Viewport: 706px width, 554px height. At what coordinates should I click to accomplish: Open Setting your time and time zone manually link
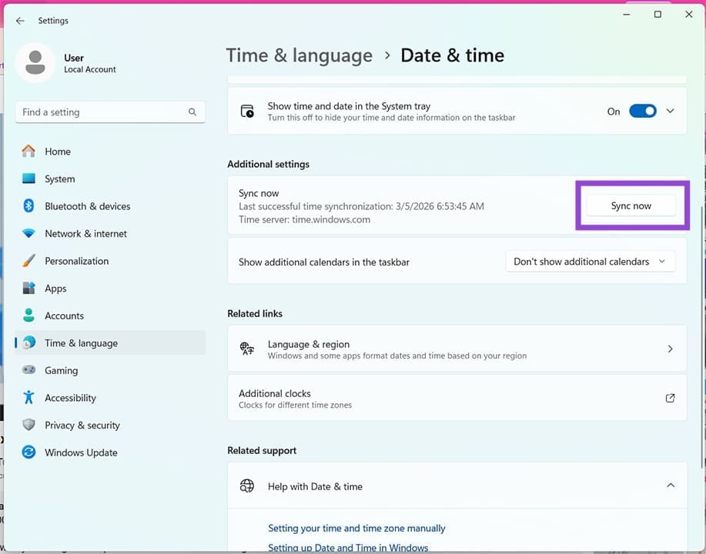(x=356, y=529)
